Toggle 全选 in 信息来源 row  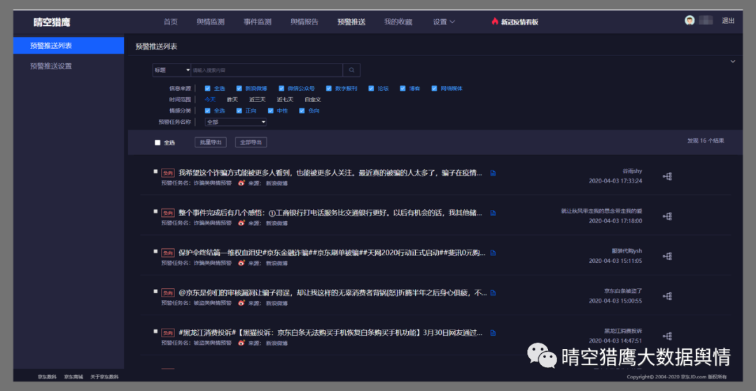(x=207, y=89)
